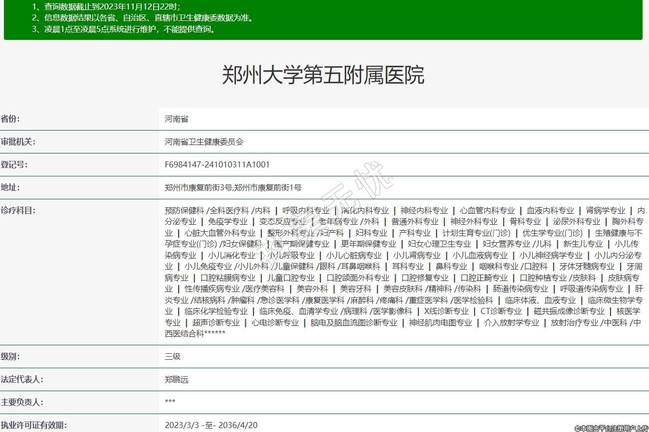The width and height of the screenshot is (649, 432).
Task: Select the 地址 row label
Action: 10,187
